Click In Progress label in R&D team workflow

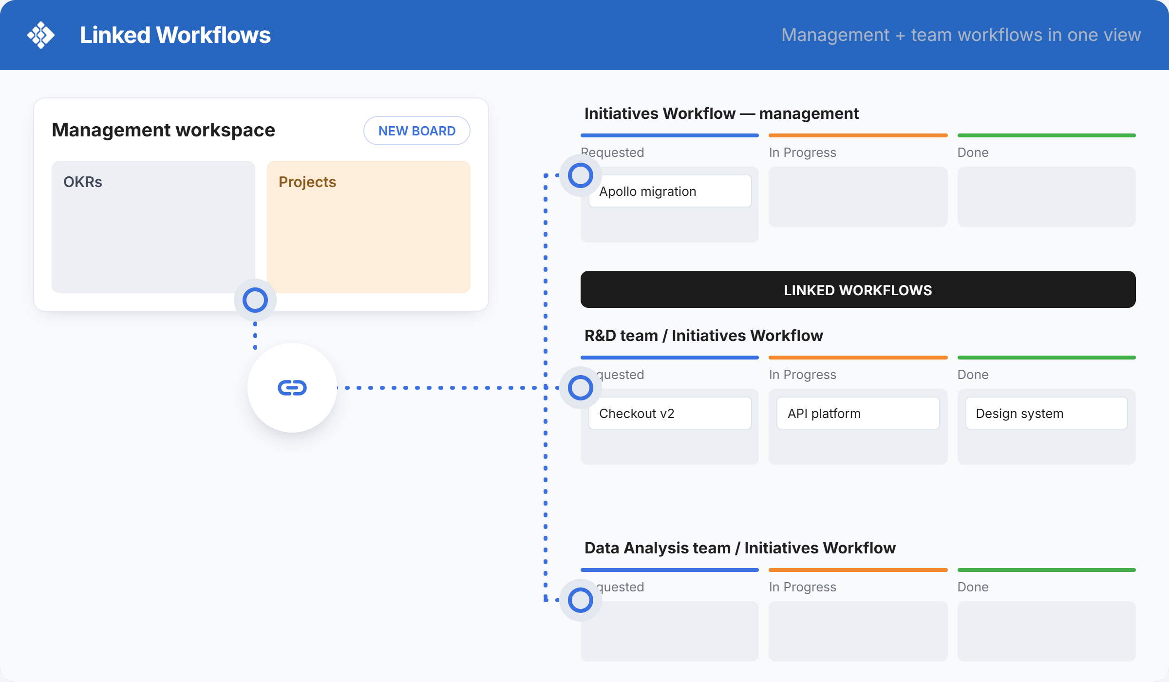tap(803, 375)
